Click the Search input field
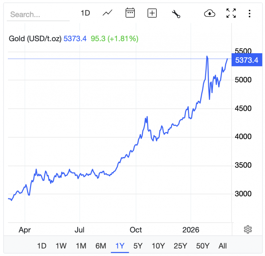 [x=38, y=15]
